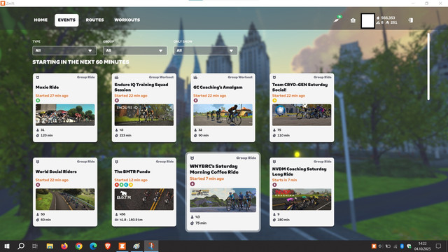Launch Firefox from the taskbar
The height and width of the screenshot is (252, 448).
pos(64,246)
